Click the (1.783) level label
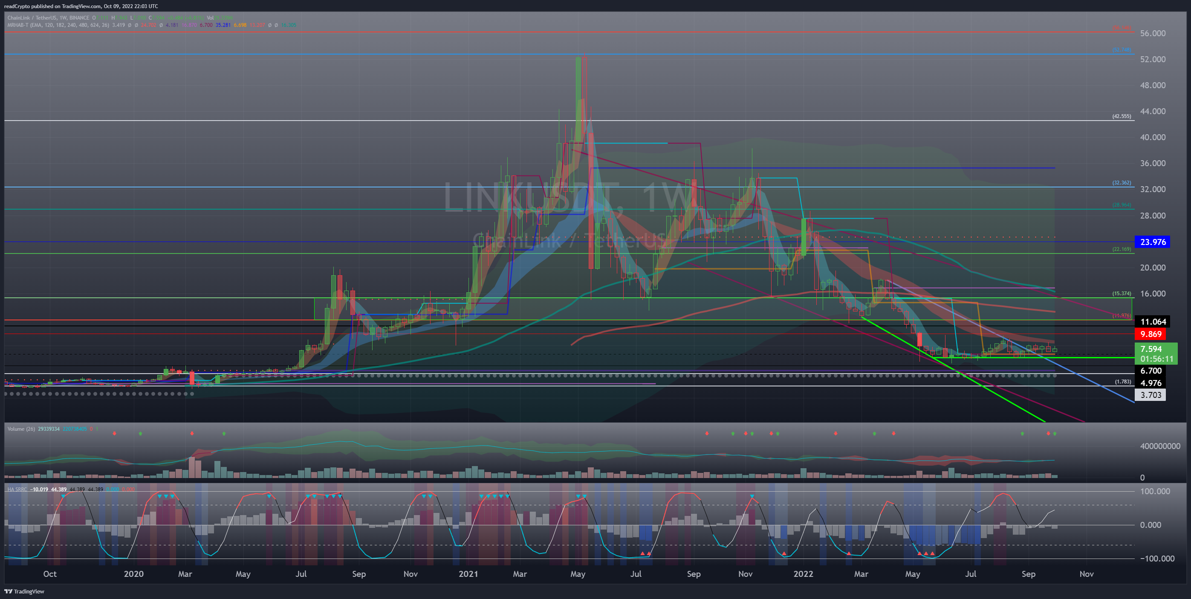Viewport: 1191px width, 599px height. coord(1122,382)
